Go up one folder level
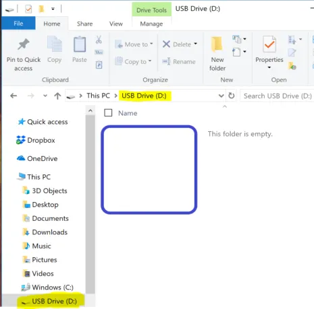 point(57,96)
